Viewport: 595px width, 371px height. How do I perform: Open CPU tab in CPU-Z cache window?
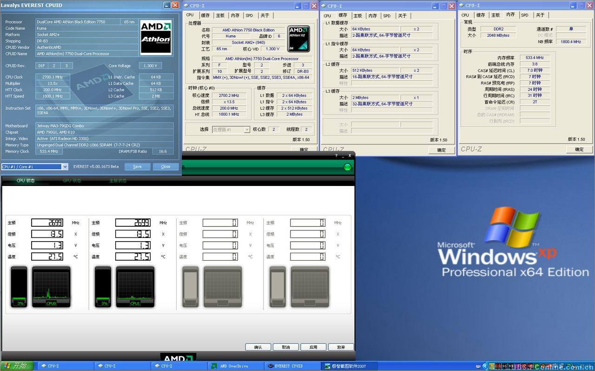pyautogui.click(x=328, y=15)
